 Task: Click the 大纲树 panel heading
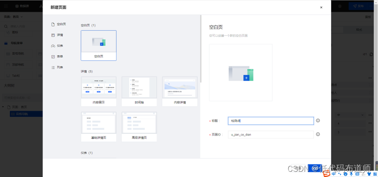(9, 86)
